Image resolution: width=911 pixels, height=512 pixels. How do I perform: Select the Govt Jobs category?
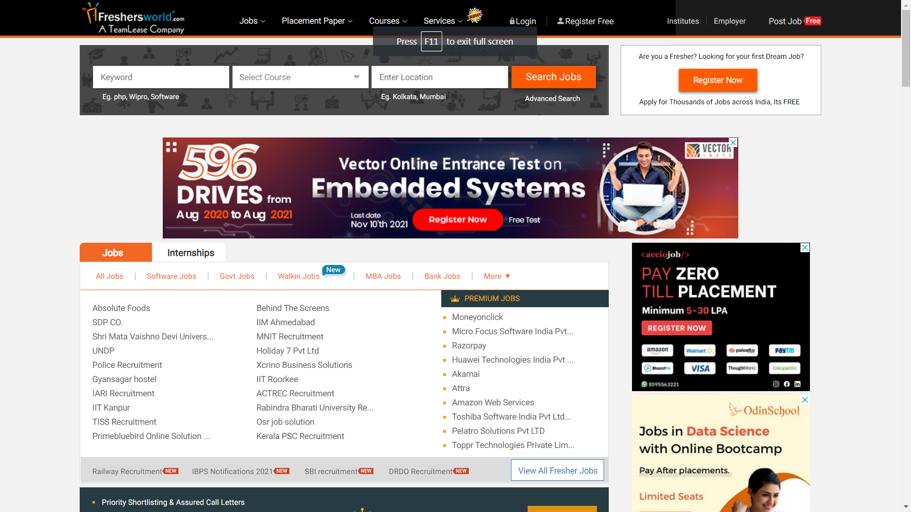coord(237,276)
